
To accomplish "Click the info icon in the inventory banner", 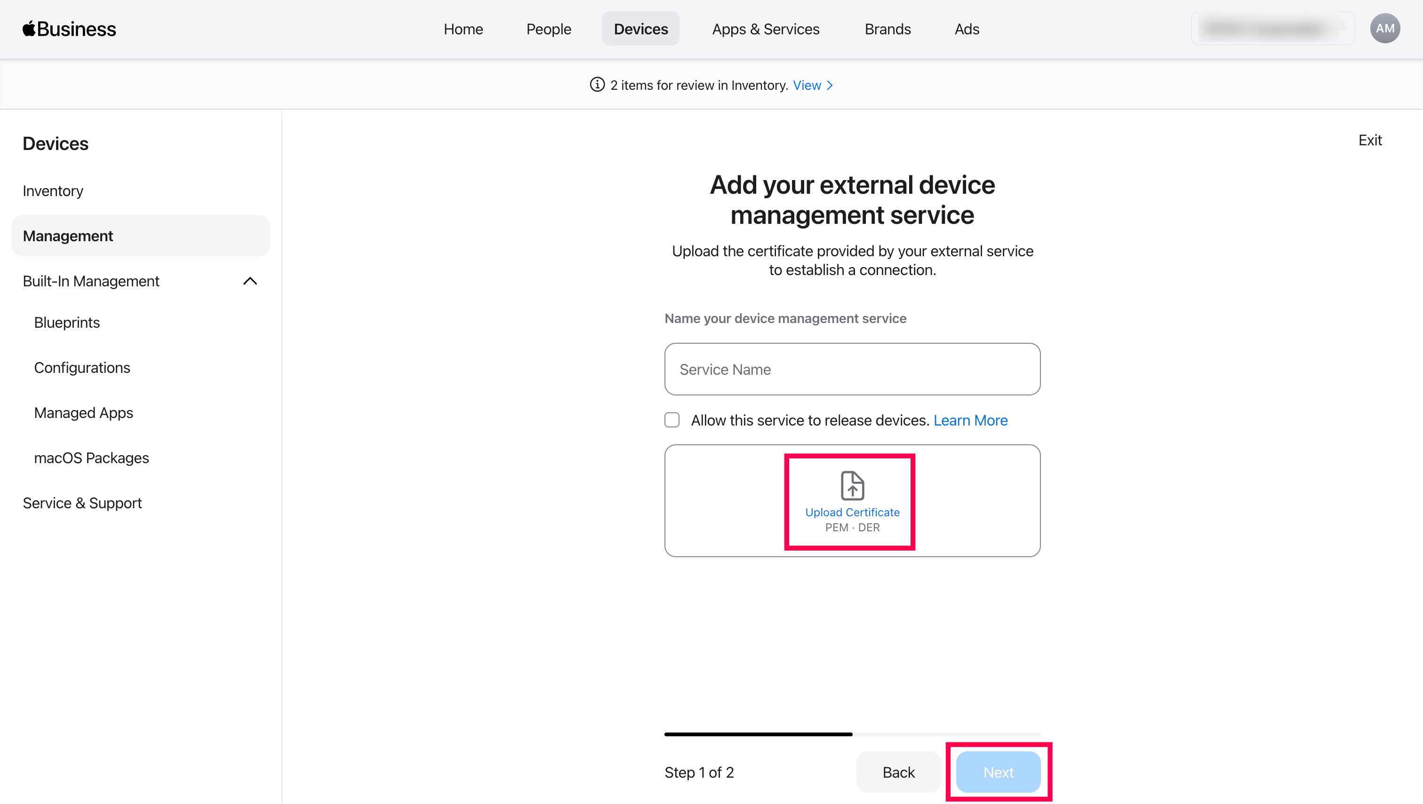I will [597, 85].
